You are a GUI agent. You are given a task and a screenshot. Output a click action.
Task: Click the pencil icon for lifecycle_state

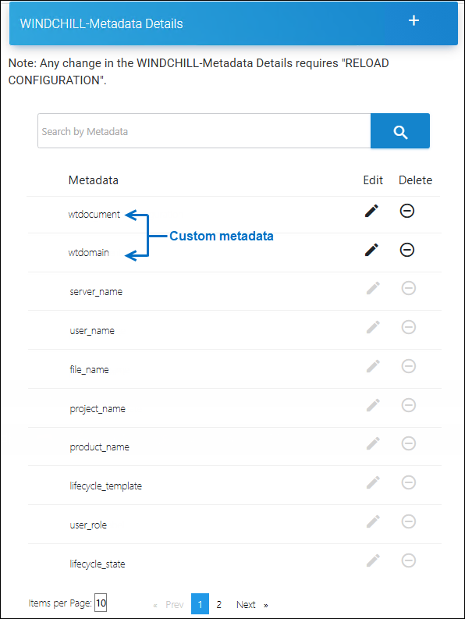click(x=373, y=560)
